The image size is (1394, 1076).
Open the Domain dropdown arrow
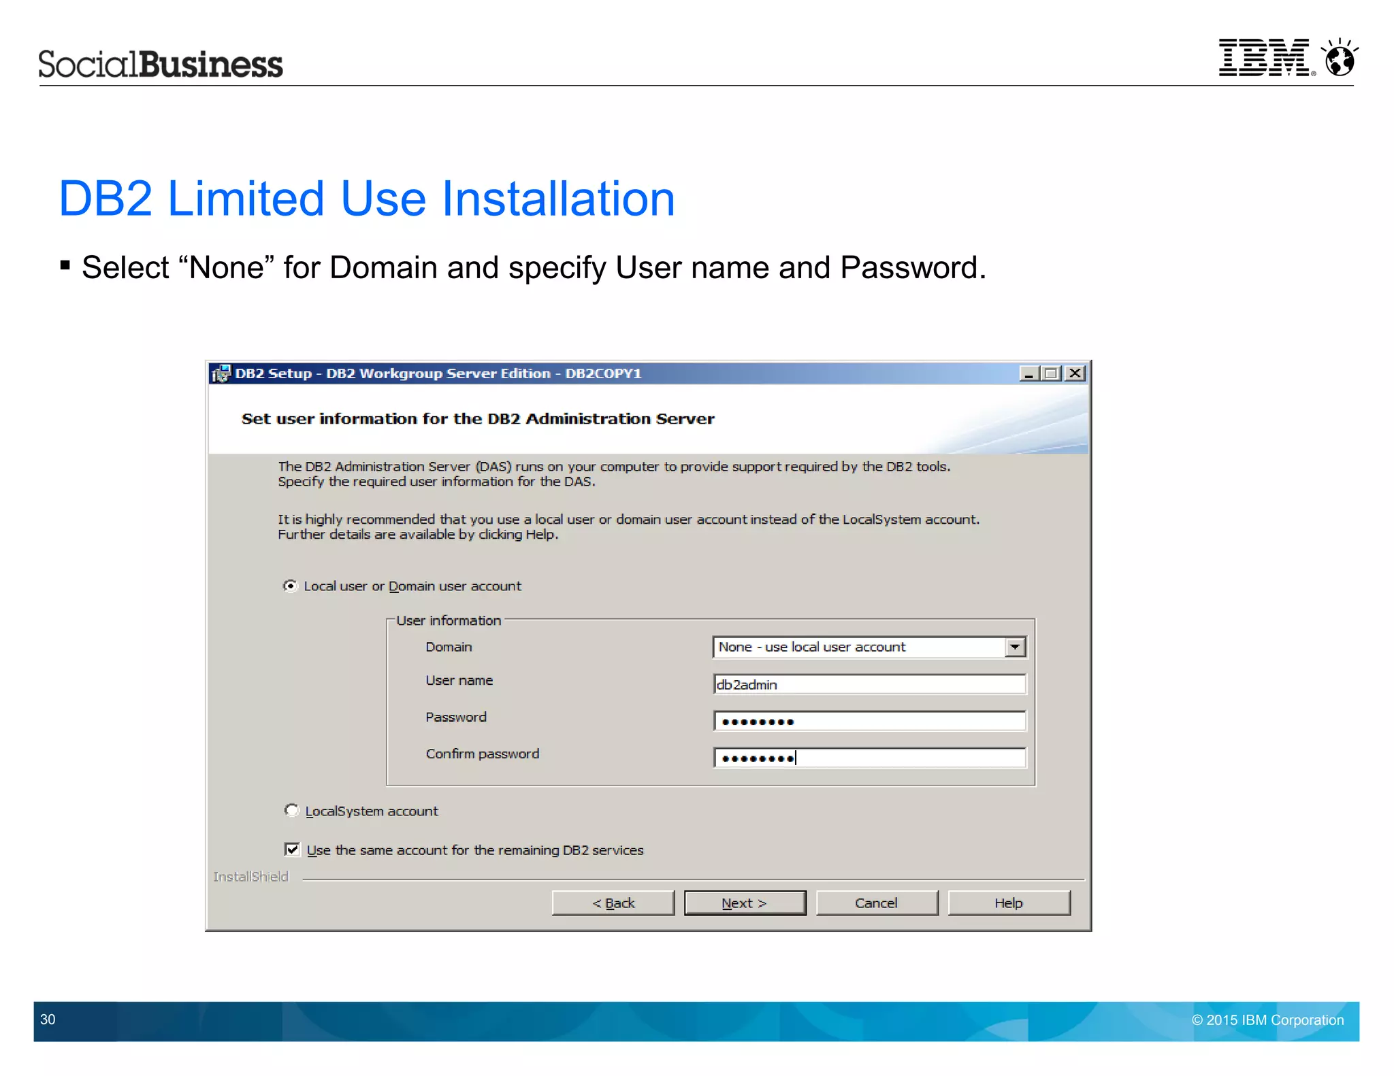[1015, 647]
